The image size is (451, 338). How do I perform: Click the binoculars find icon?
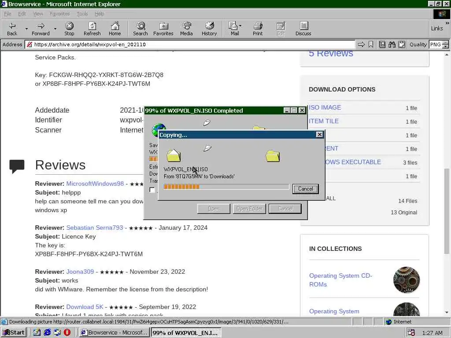[392, 44]
